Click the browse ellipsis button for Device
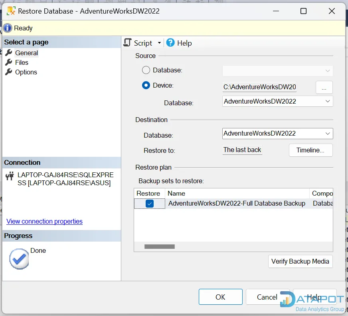This screenshot has width=348, height=316. tap(324, 87)
